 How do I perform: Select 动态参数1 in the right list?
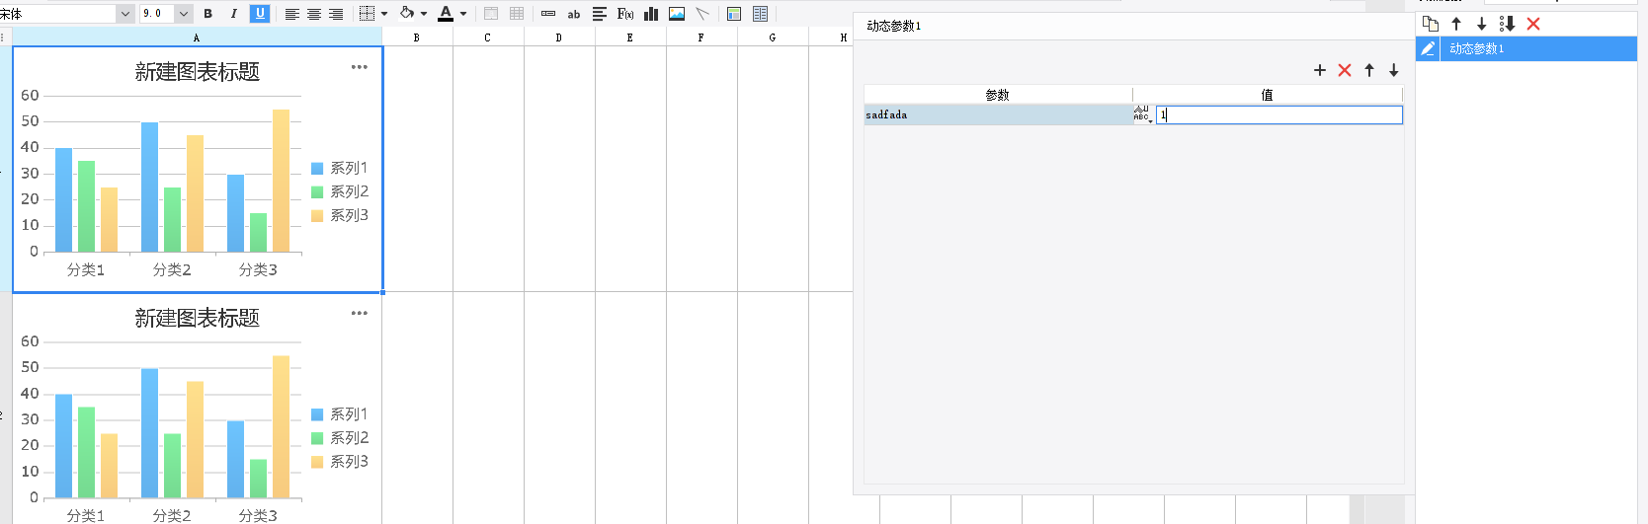click(1476, 48)
